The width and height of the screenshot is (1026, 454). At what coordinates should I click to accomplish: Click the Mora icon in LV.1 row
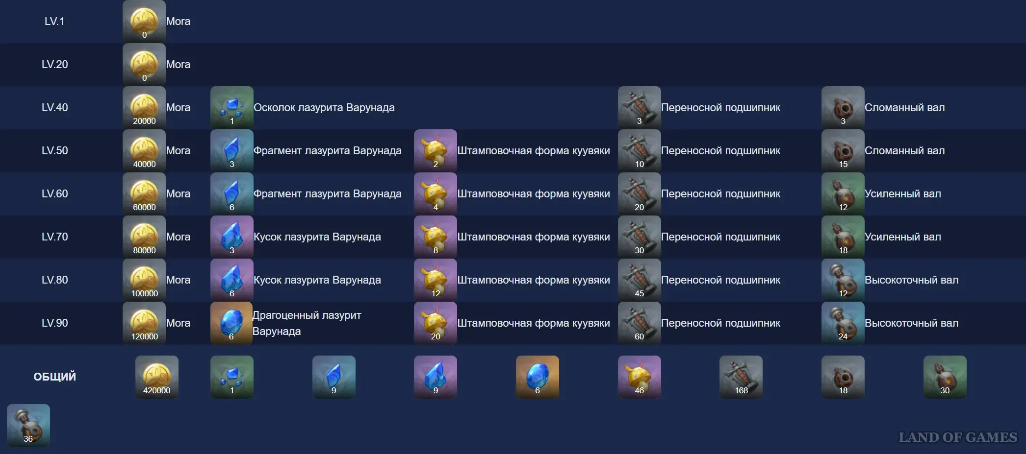[x=144, y=22]
